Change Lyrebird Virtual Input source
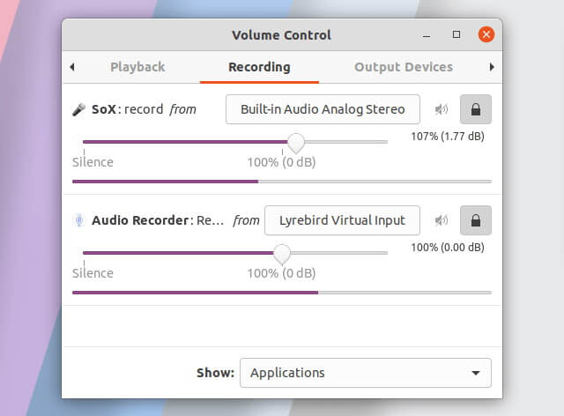The width and height of the screenshot is (564, 416). (342, 220)
